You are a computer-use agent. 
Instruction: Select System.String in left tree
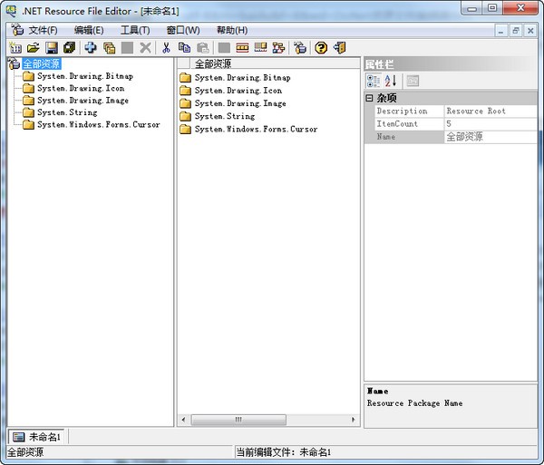(67, 112)
